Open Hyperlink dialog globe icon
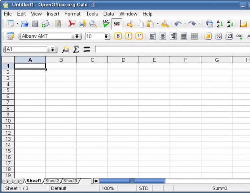Viewport: 250px width, 193px height. tap(209, 24)
